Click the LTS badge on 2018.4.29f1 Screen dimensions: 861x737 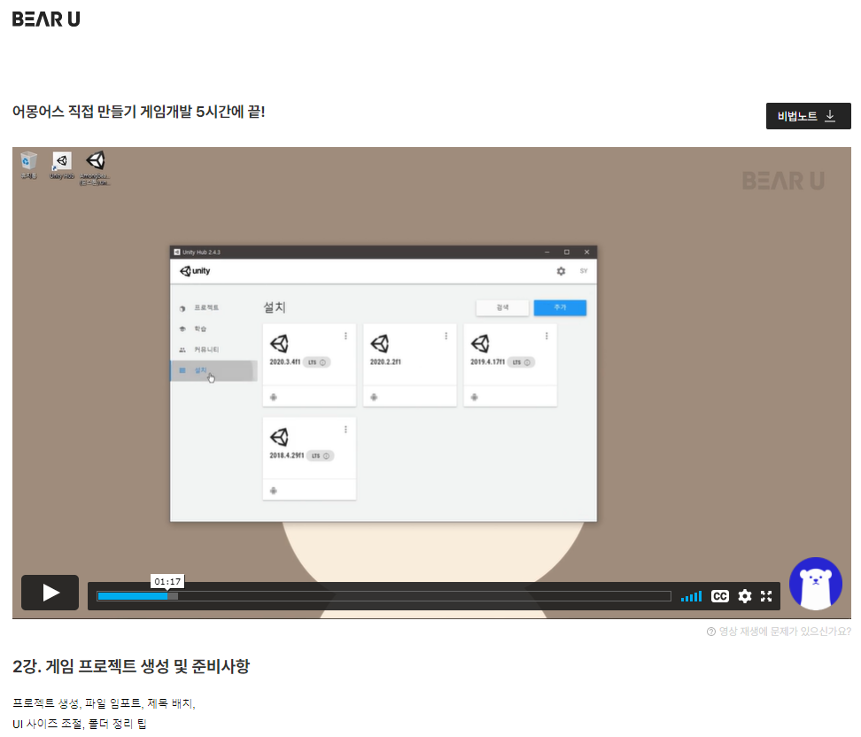320,456
